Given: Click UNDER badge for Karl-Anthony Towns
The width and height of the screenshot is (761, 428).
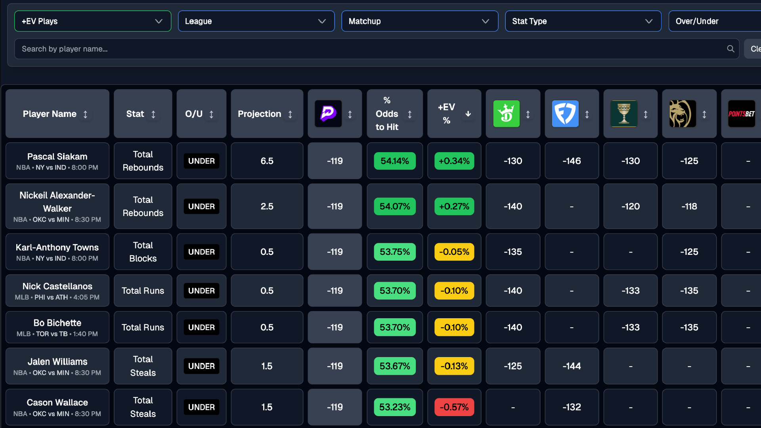Looking at the screenshot, I should click(x=201, y=252).
